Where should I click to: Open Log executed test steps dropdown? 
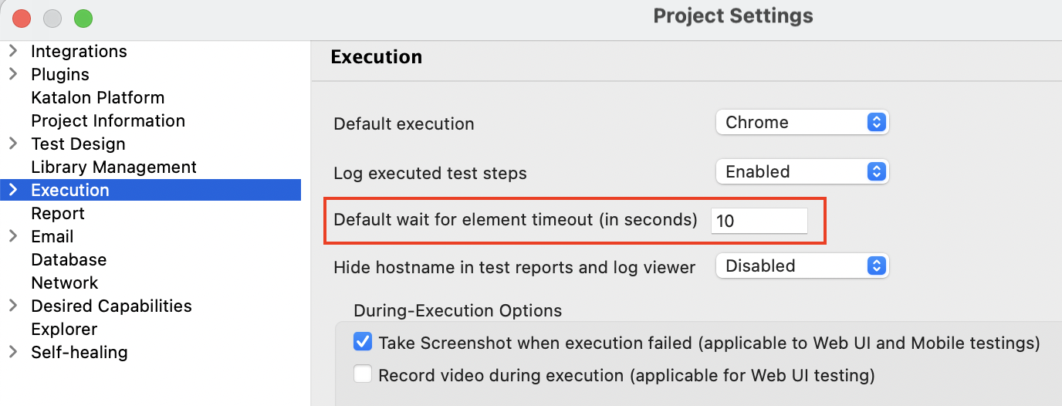coord(802,171)
